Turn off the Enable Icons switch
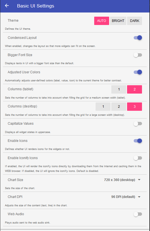This screenshot has height=231, width=150. point(138,141)
